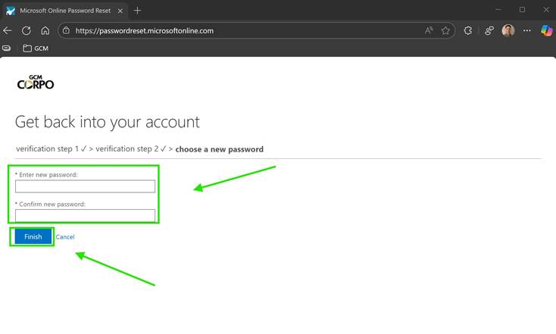
Task: Click the Cancel link
Action: (x=65, y=237)
